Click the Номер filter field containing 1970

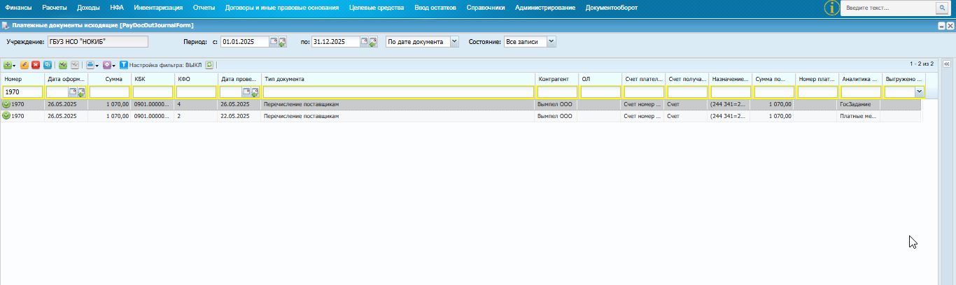pos(23,92)
